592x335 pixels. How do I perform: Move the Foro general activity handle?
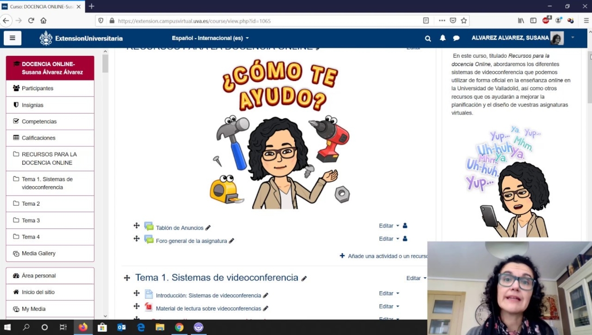(136, 238)
